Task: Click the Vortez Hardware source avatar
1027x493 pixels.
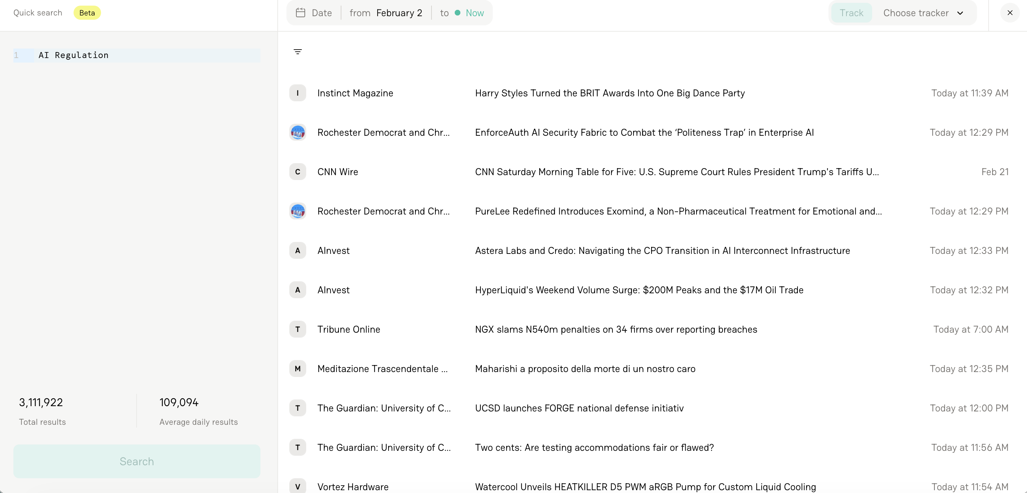Action: pyautogui.click(x=297, y=486)
